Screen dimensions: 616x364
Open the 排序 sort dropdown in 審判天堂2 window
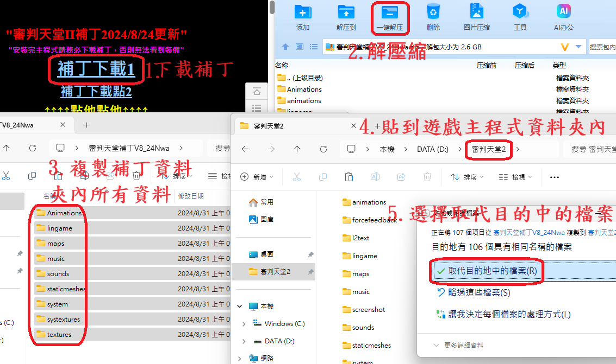(467, 177)
